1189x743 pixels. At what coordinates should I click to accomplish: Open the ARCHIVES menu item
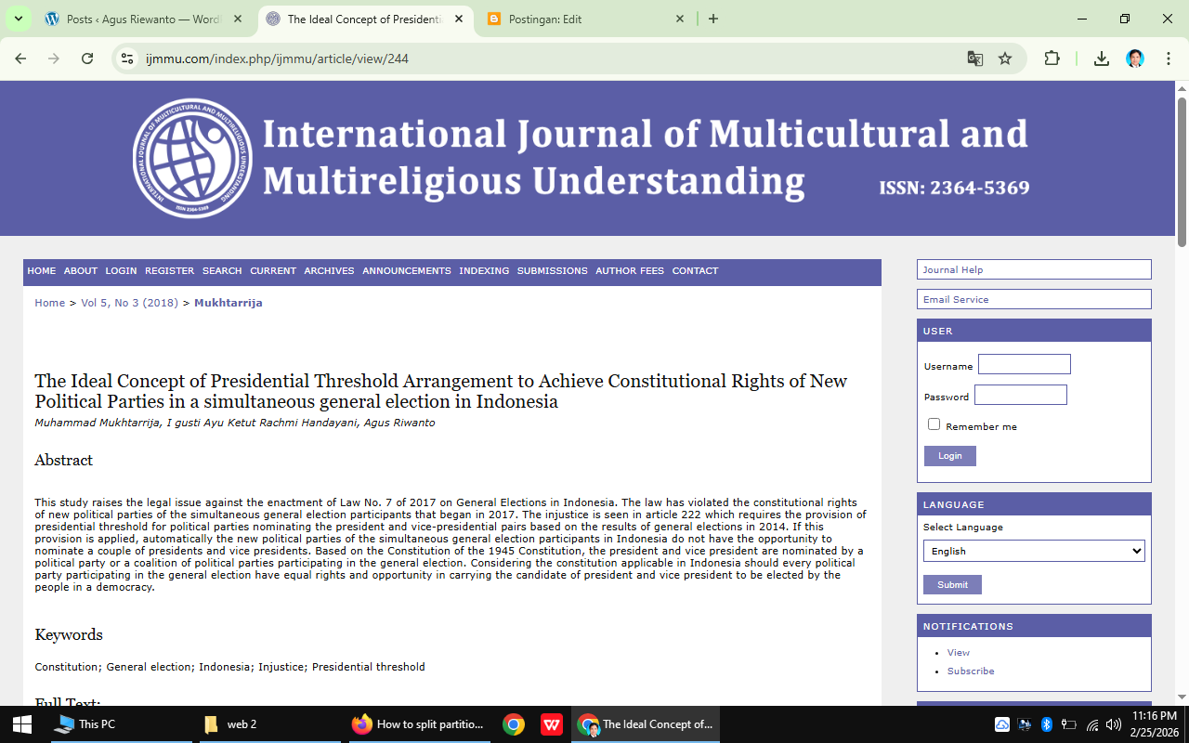tap(329, 271)
